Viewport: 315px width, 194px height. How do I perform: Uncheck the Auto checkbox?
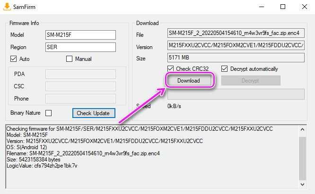click(x=13, y=59)
